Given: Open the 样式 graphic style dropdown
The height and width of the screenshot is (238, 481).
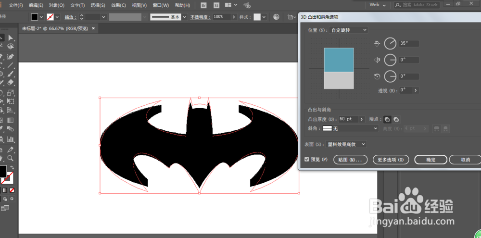Looking at the screenshot, I should click(264, 17).
